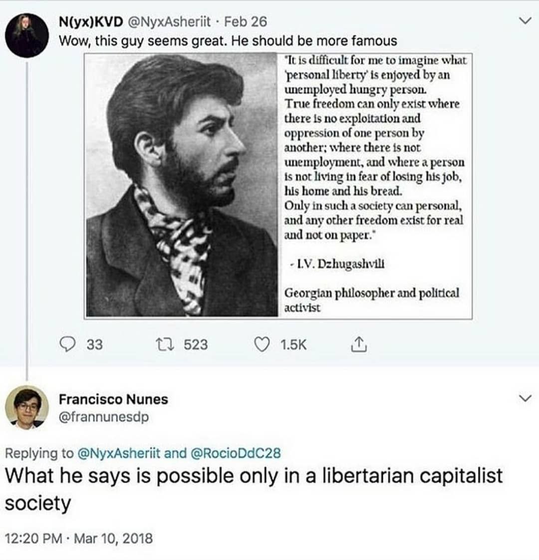View the 1.5K likes count
The image size is (539, 560).
pyautogui.click(x=293, y=345)
